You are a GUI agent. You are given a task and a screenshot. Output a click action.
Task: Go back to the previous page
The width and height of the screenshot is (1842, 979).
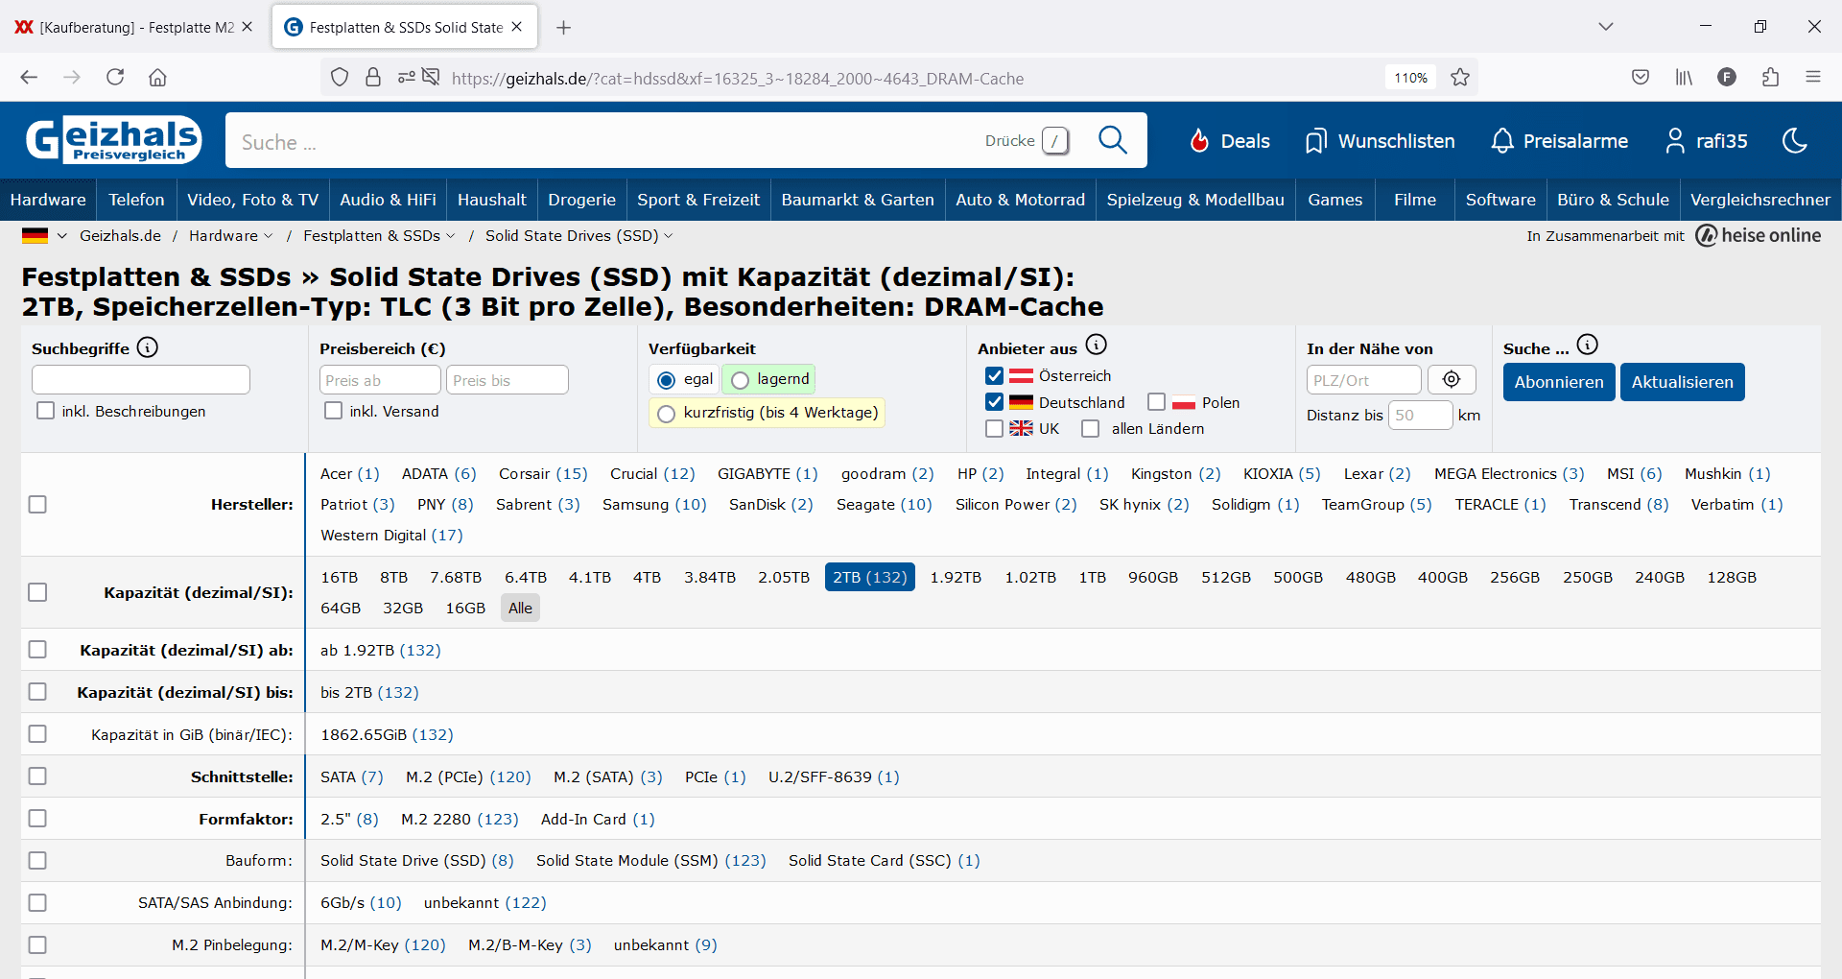(29, 78)
